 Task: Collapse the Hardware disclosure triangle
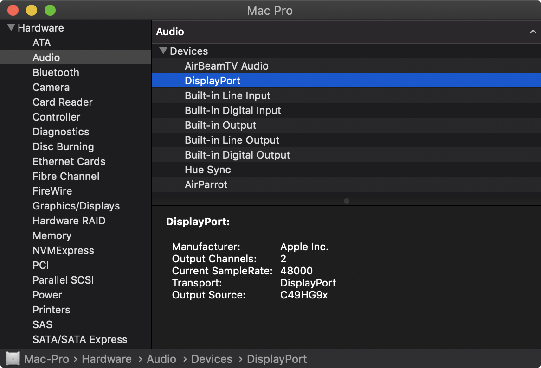pos(11,28)
